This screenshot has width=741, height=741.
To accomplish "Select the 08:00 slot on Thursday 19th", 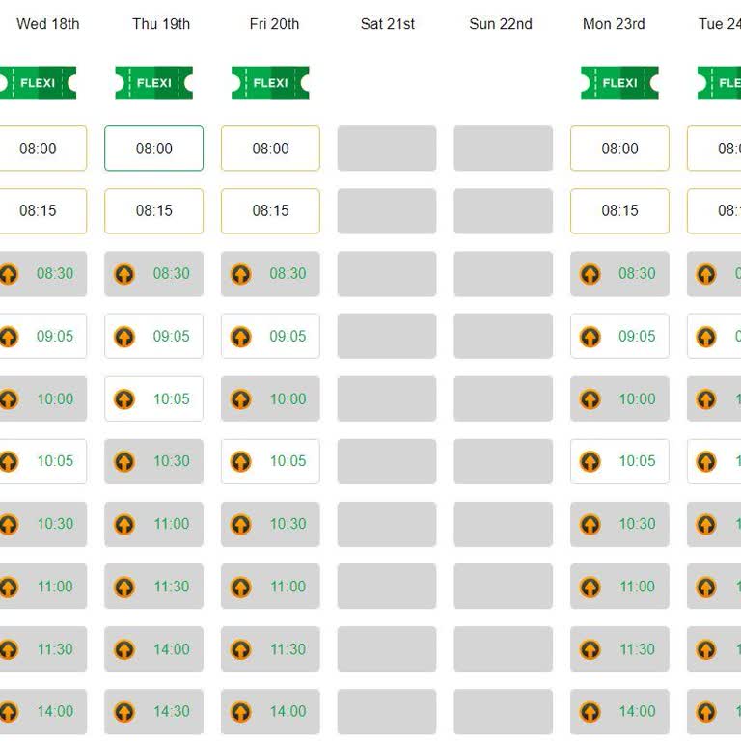I will click(153, 149).
